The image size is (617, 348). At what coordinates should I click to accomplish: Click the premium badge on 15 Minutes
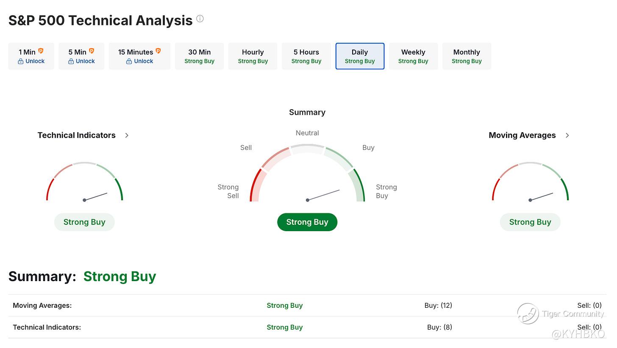click(x=158, y=51)
